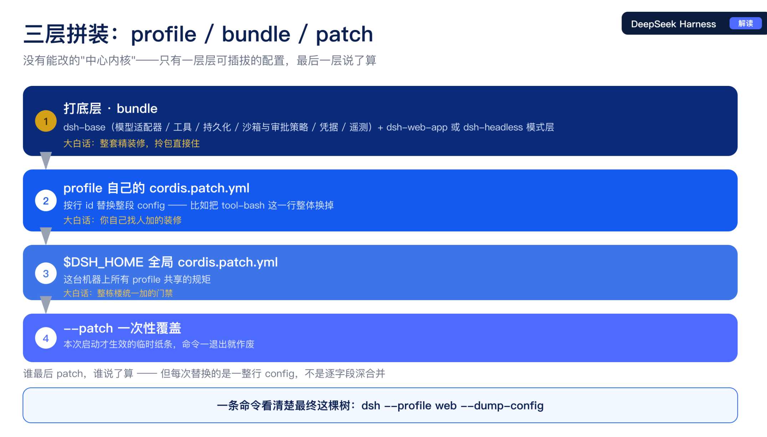
Task: Click the heading $DSH_HOME 全局 cordis.patch.yml
Action: tap(171, 262)
